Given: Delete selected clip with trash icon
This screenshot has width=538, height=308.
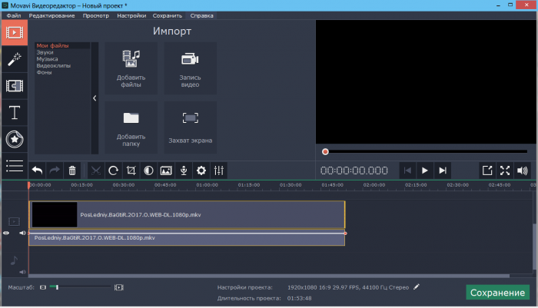Looking at the screenshot, I should pos(72,171).
